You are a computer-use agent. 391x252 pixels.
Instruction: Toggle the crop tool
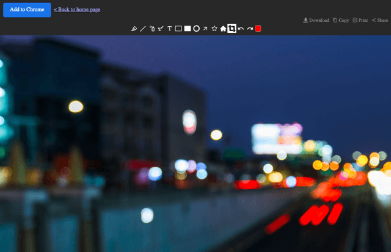click(x=232, y=29)
